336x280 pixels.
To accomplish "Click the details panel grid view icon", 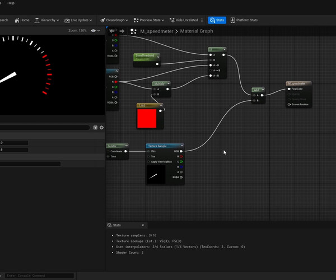I will tap(95, 128).
